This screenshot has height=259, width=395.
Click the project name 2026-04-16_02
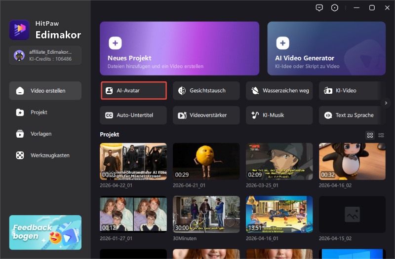click(x=335, y=185)
